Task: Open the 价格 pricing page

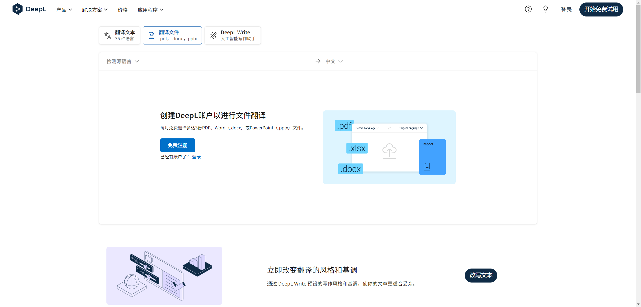Action: pyautogui.click(x=123, y=10)
